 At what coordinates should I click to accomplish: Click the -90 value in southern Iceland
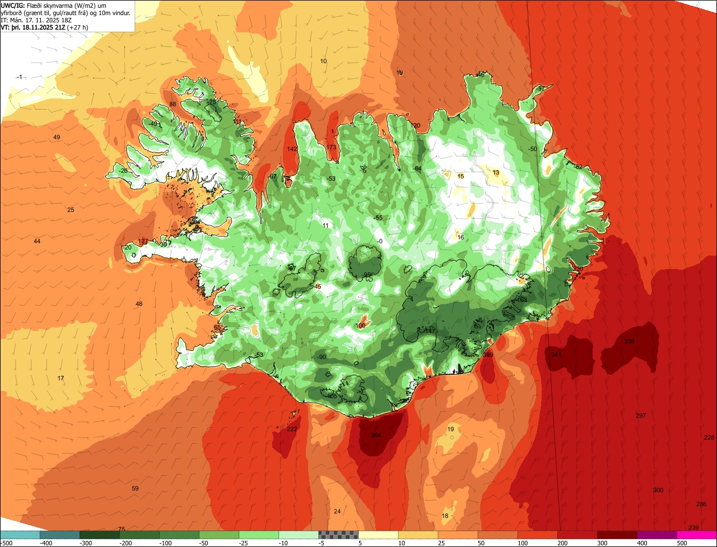tap(322, 357)
